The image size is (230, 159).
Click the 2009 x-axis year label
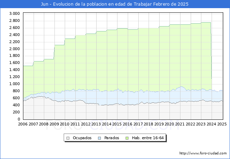54,124
